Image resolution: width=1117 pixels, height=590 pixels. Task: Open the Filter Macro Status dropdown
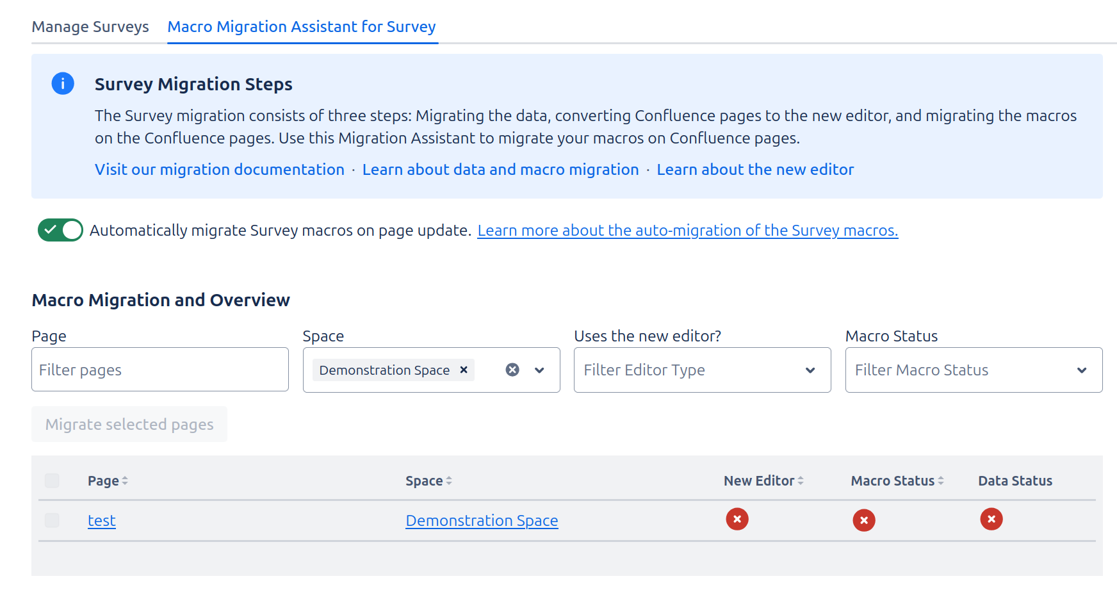pyautogui.click(x=974, y=370)
